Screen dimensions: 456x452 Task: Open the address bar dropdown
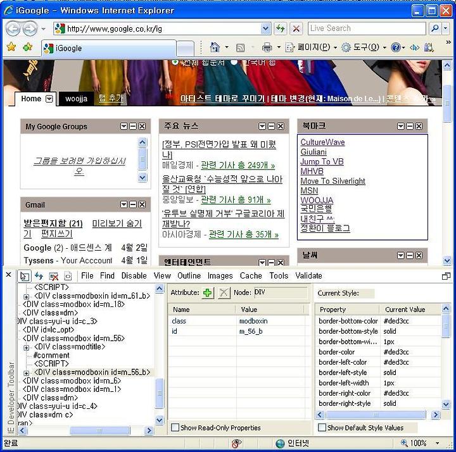coord(265,28)
